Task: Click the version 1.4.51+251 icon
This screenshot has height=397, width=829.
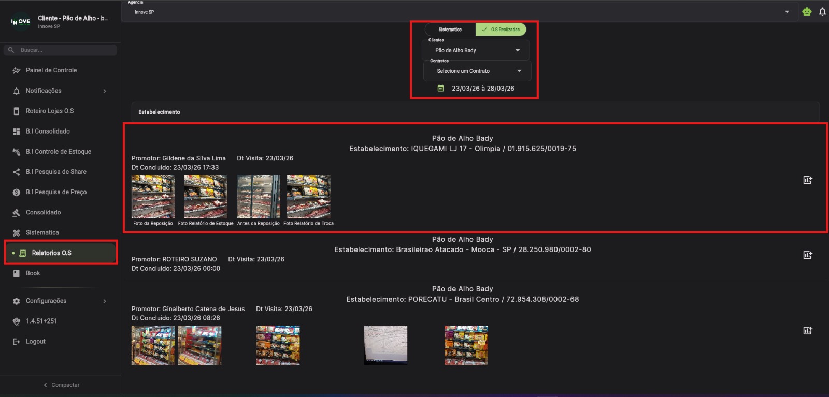Action: [x=16, y=321]
